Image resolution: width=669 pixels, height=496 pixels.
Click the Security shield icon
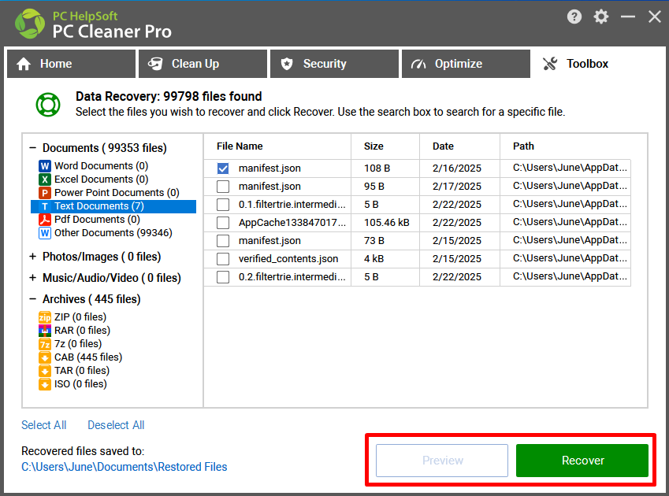(x=287, y=64)
